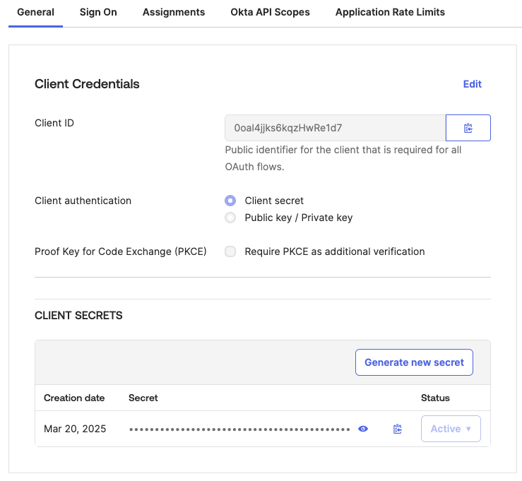View the Application Rate Limits tab
Image resolution: width=522 pixels, height=481 pixels.
pyautogui.click(x=390, y=12)
